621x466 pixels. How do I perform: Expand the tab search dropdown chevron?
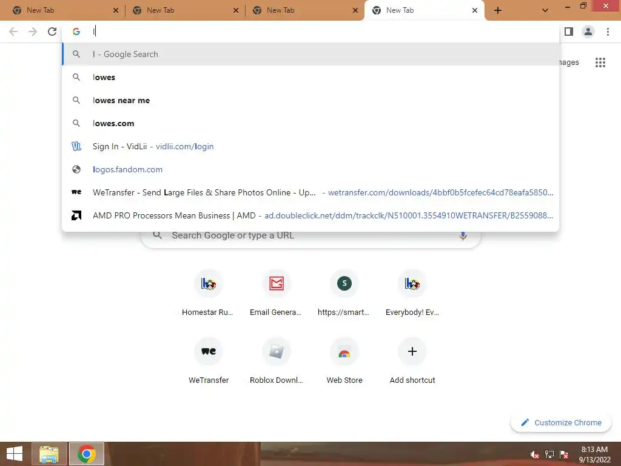(x=545, y=11)
